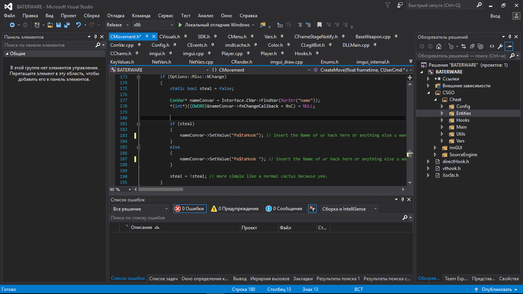Click the Comment Out Selected Lines icon
523x294 pixels.
[300, 25]
